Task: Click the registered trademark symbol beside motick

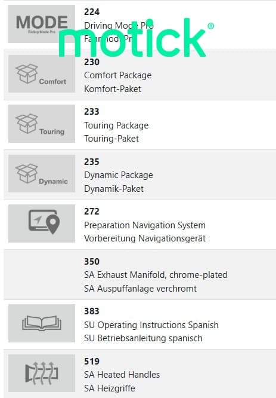Action: pyautogui.click(x=210, y=26)
